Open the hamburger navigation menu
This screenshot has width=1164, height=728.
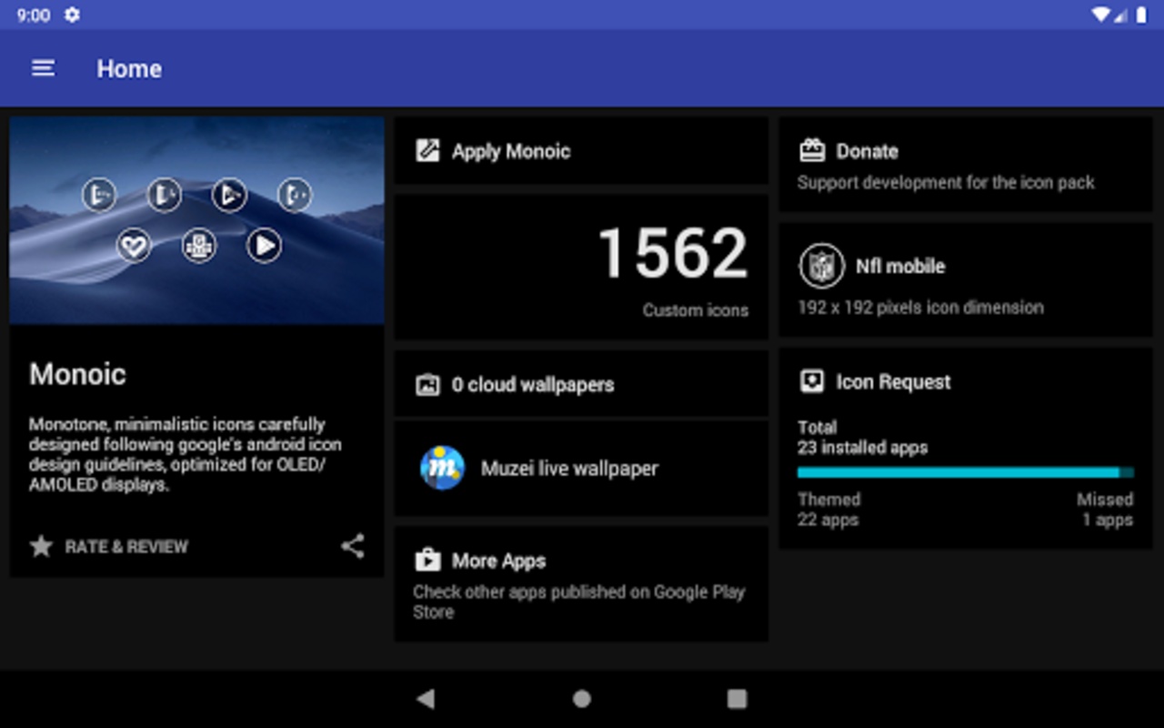[43, 68]
